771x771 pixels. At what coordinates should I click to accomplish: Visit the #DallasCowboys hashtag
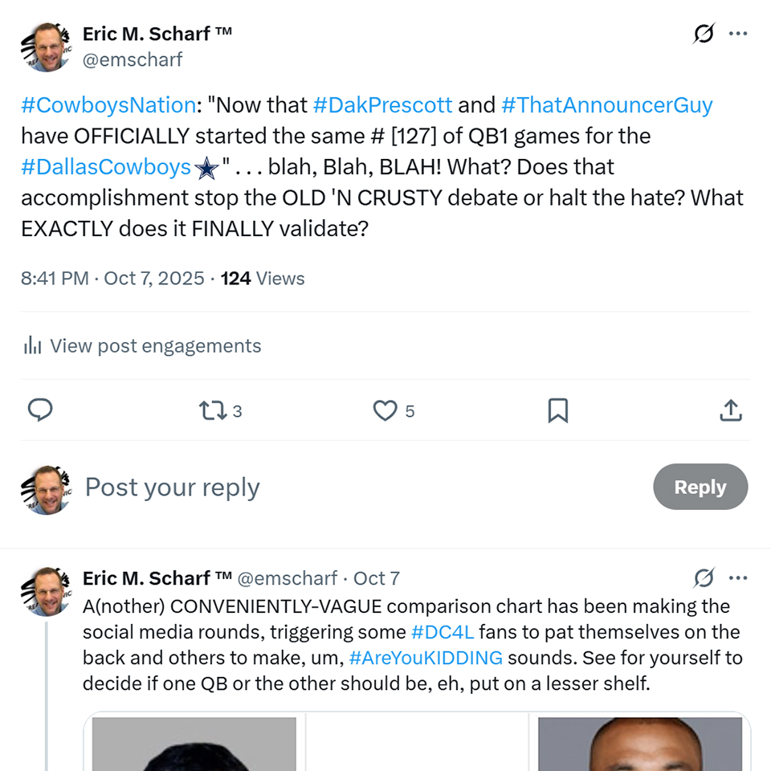click(x=106, y=167)
